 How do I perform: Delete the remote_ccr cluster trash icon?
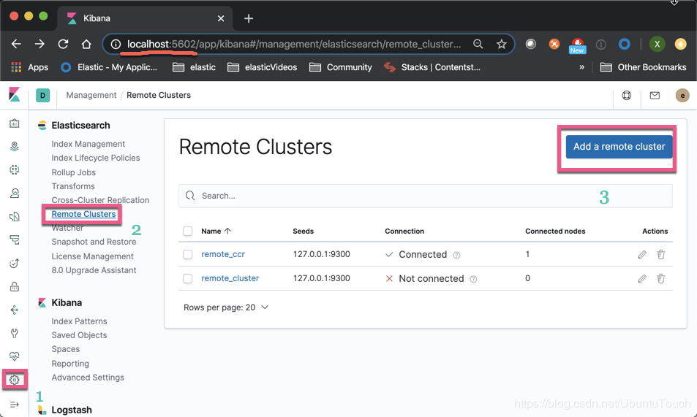(661, 254)
